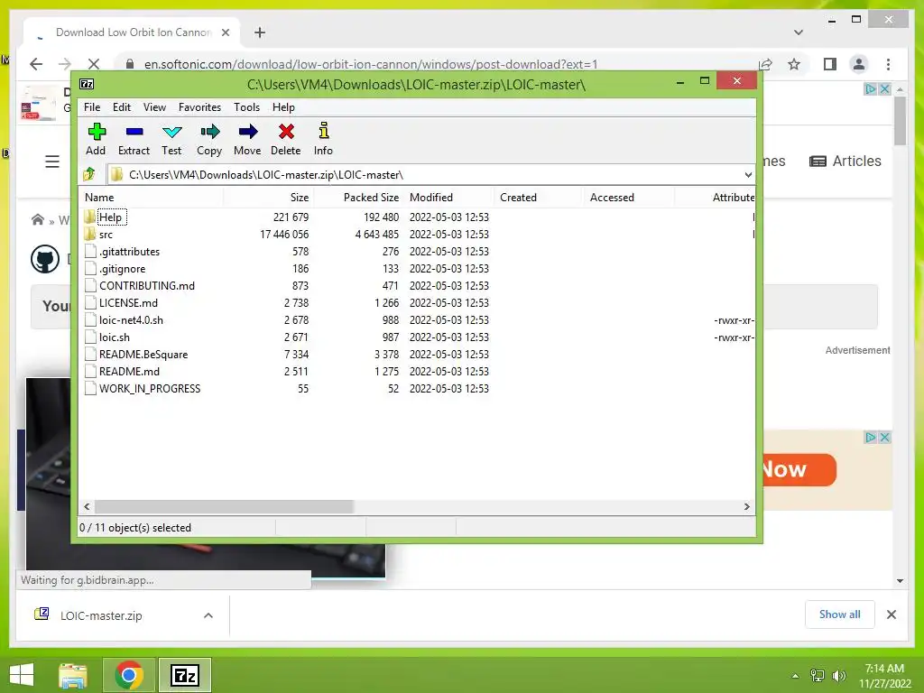Image resolution: width=924 pixels, height=693 pixels.
Task: Open the Help menu in 7-Zip
Action: pyautogui.click(x=283, y=107)
